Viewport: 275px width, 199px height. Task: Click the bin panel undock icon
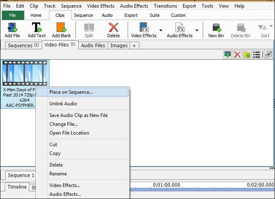pos(268,54)
